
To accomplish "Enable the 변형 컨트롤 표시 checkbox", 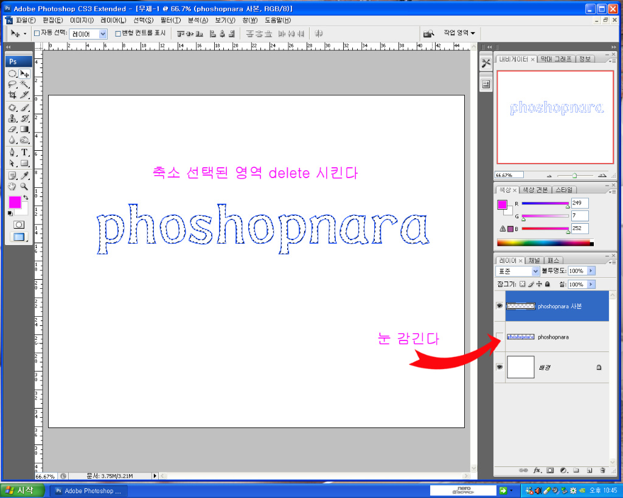I will [x=118, y=33].
